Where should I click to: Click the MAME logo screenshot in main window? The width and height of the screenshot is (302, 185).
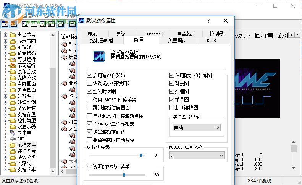pyautogui.click(x=257, y=89)
